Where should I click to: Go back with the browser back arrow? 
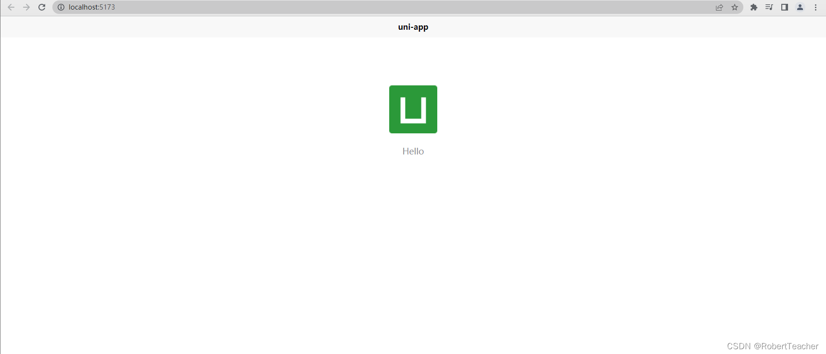(x=11, y=7)
